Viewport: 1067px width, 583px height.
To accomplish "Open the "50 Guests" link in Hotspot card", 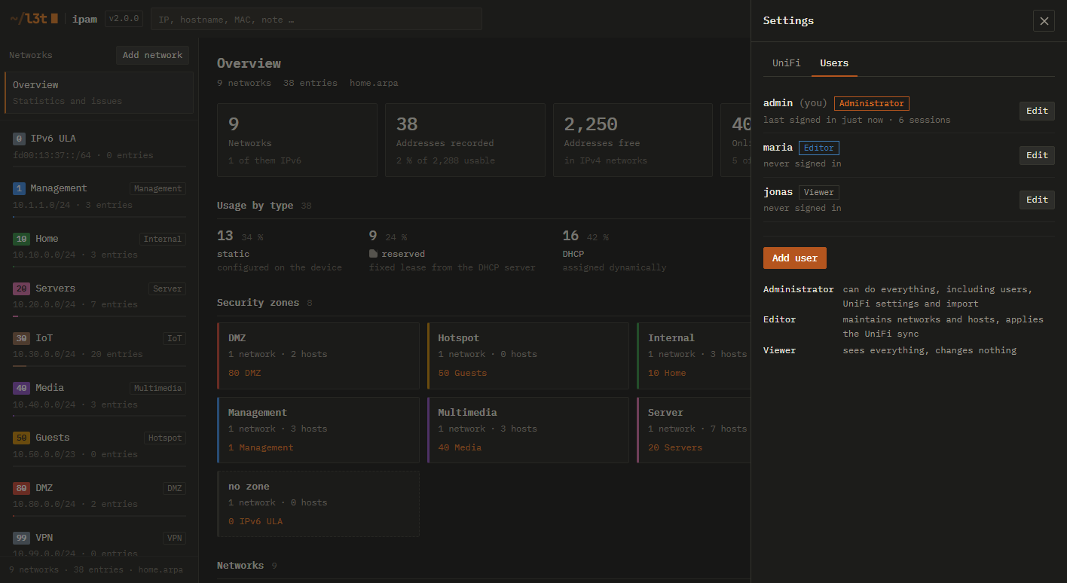I will (x=462, y=373).
